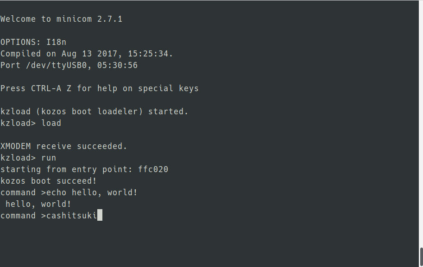Click the "XMODEM receive succeeded." line

pyautogui.click(x=63, y=146)
